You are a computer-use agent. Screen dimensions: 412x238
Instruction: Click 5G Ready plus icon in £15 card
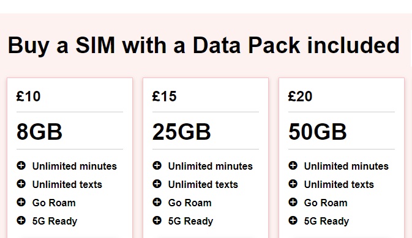click(157, 220)
